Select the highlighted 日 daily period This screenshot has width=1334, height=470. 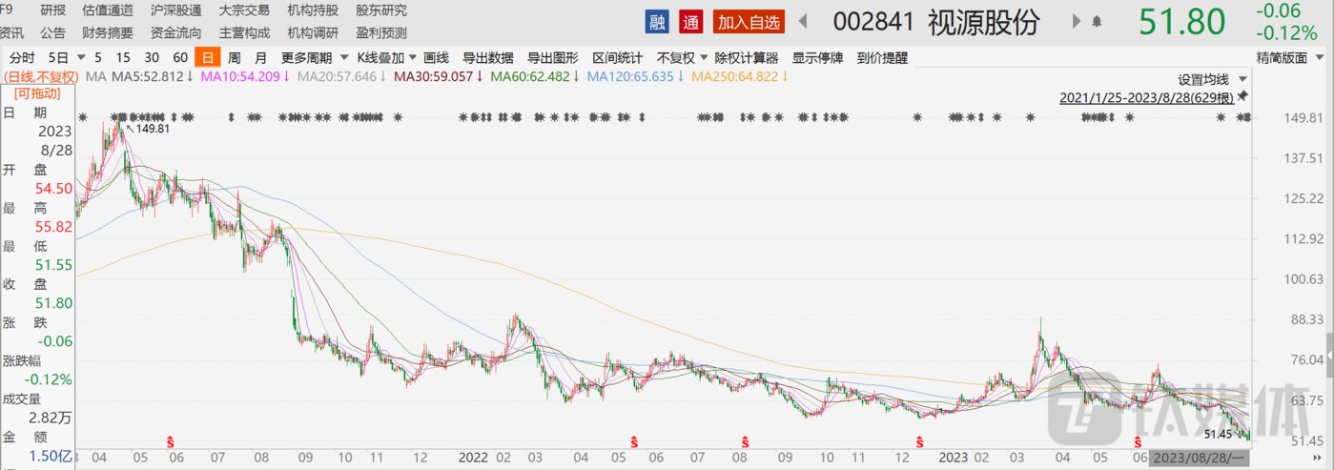206,57
